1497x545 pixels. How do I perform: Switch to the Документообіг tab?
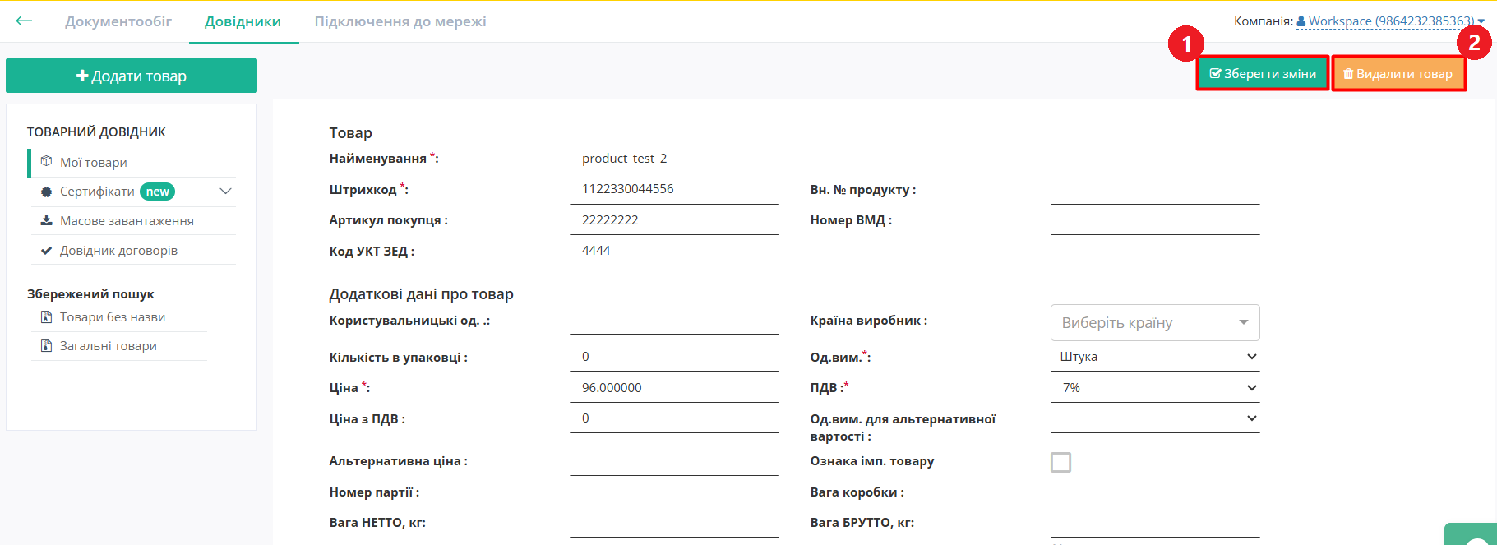pos(118,21)
